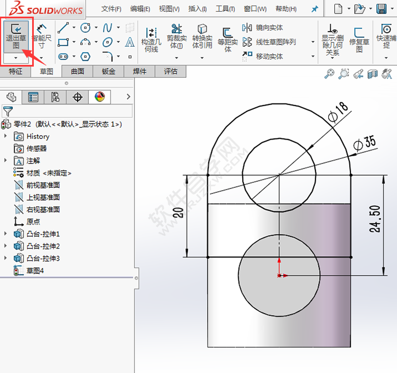Open the 工具(T) menu
This screenshot has width=397, height=373.
(225, 9)
